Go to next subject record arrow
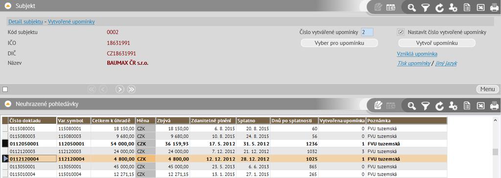Screen dimensions: 501x178 [x=119, y=89]
